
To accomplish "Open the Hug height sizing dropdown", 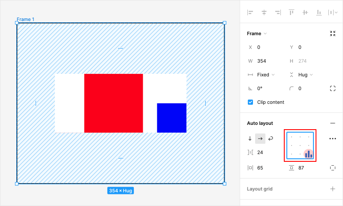I will (305, 75).
